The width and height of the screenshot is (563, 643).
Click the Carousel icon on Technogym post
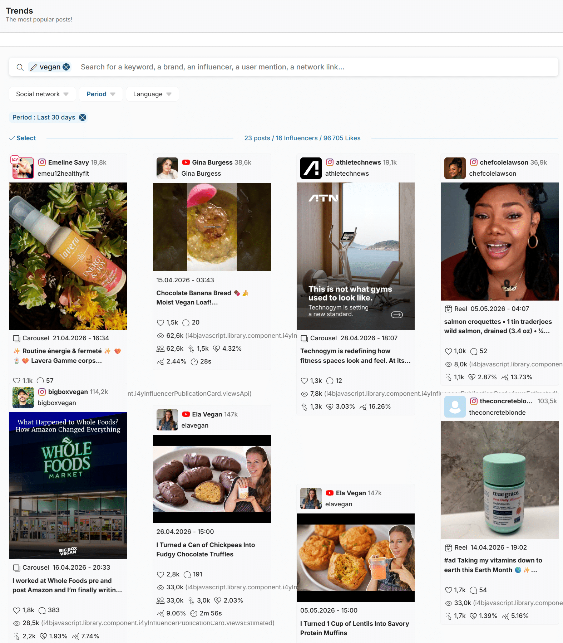(x=304, y=338)
